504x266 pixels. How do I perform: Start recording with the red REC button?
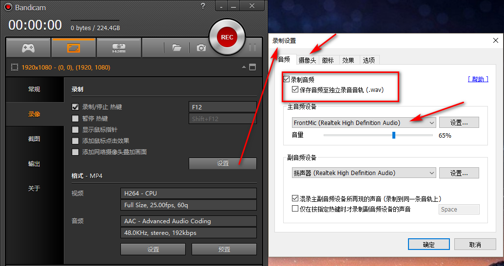227,37
